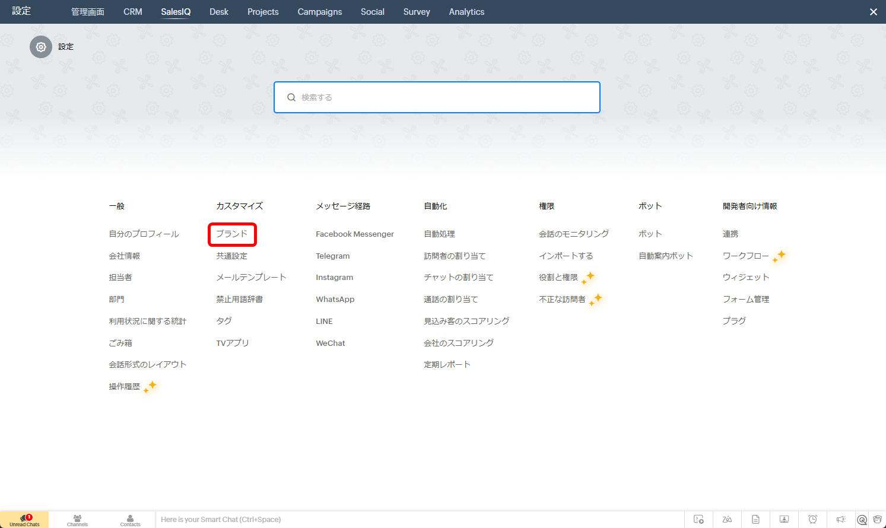Image resolution: width=886 pixels, height=528 pixels.
Task: Click the stacked cards icon at bottom right
Action: 878,520
